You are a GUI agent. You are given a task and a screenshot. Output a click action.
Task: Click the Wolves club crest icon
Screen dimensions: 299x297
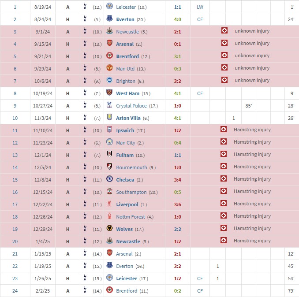[110, 229]
